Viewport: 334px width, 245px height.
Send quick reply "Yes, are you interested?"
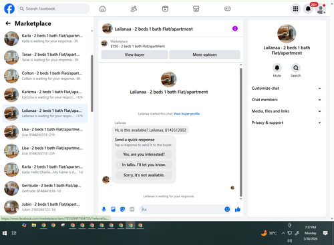coord(144,154)
